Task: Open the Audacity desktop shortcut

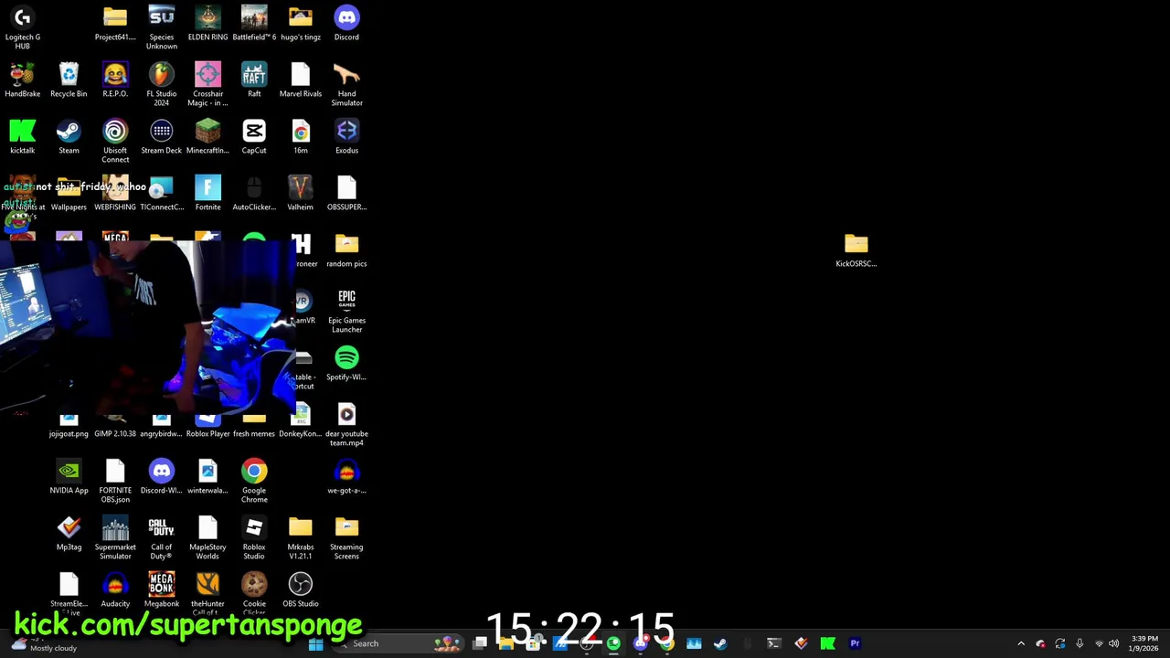Action: [x=115, y=590]
